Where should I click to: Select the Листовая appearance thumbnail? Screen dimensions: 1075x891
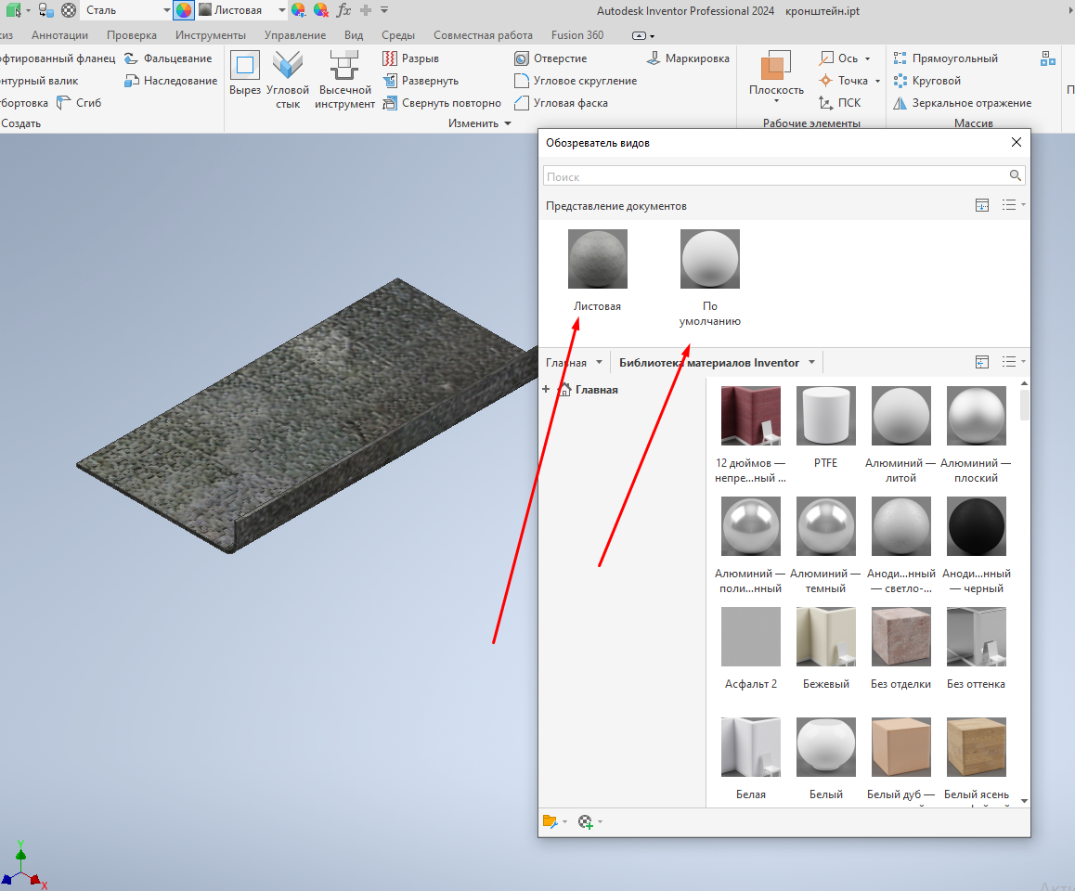coord(597,260)
